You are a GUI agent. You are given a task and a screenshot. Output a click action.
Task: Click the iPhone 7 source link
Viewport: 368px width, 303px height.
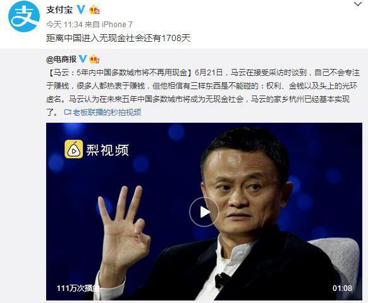coord(117,25)
